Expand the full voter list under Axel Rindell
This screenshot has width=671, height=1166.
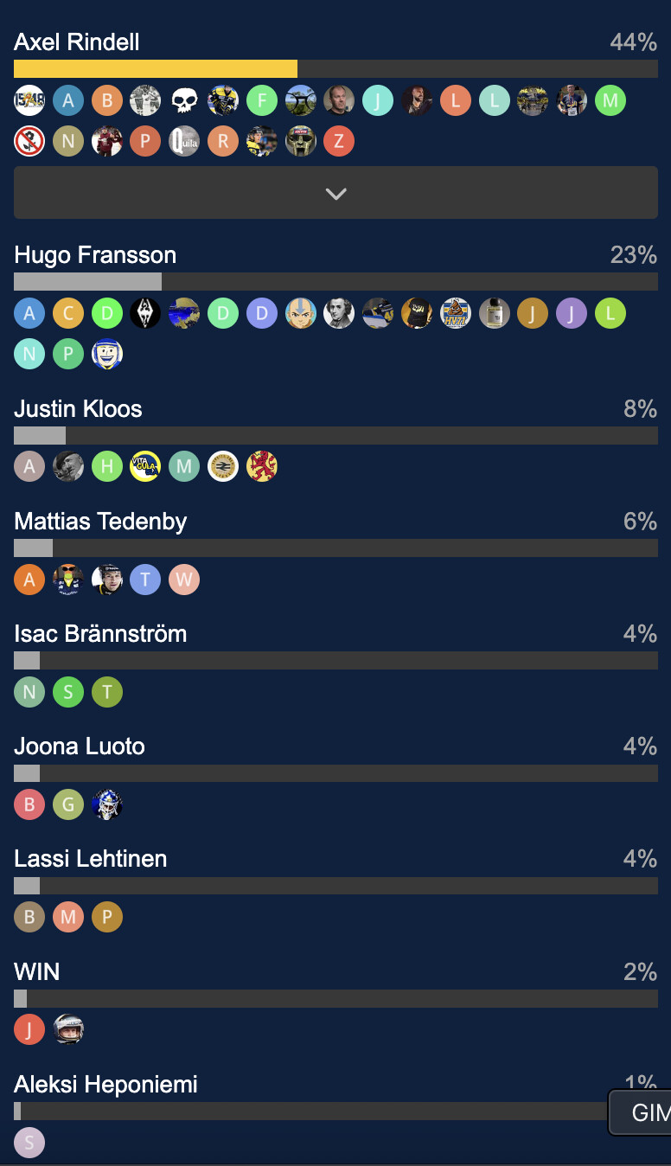coord(335,193)
